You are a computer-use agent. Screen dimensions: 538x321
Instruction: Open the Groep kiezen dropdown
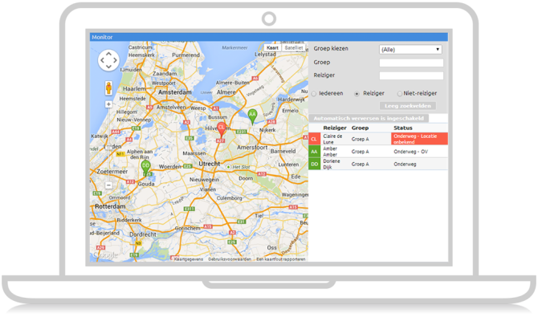(x=410, y=49)
